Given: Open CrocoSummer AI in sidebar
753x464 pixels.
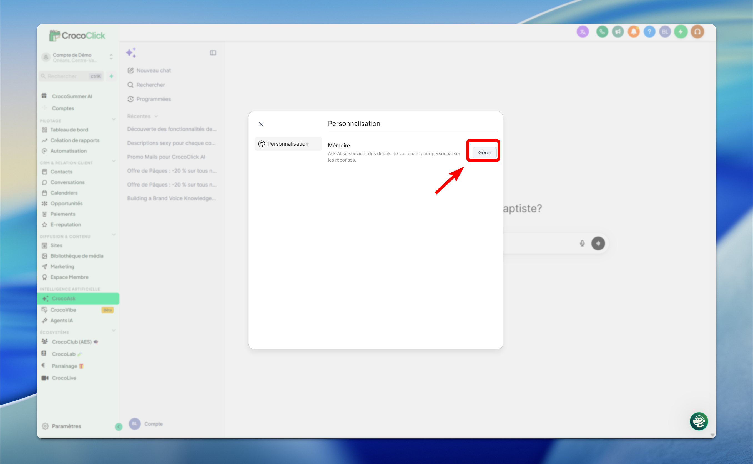Looking at the screenshot, I should tap(72, 96).
